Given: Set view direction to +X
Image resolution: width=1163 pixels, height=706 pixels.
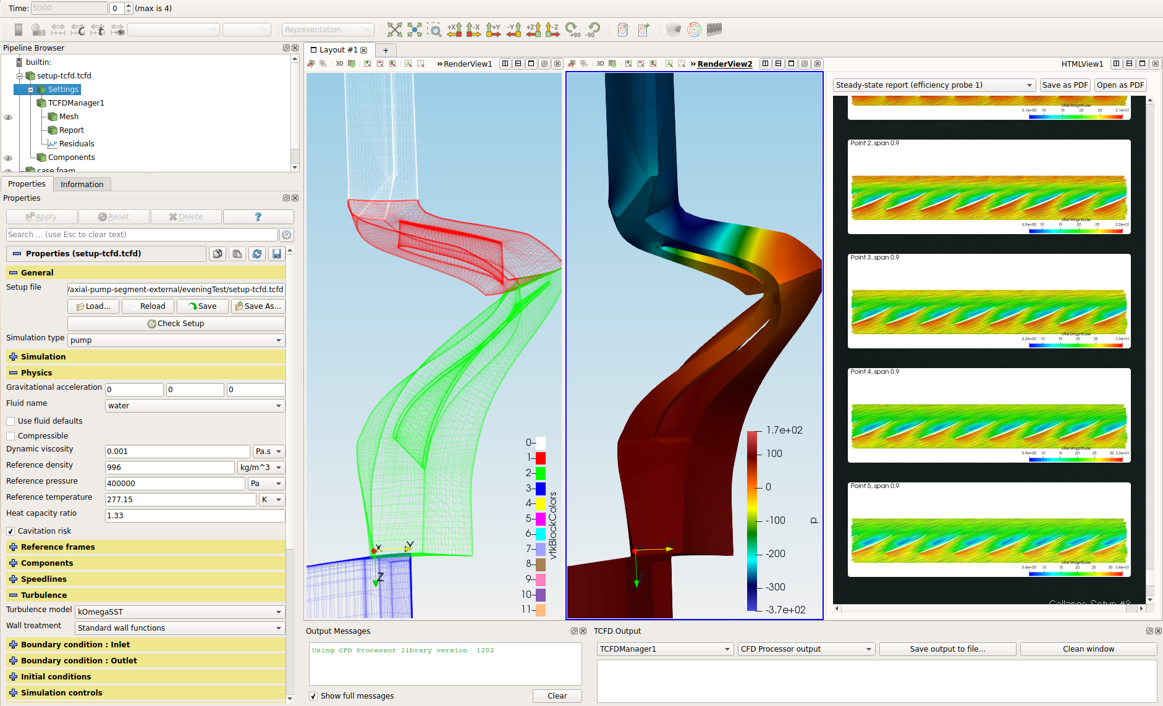Looking at the screenshot, I should click(454, 30).
